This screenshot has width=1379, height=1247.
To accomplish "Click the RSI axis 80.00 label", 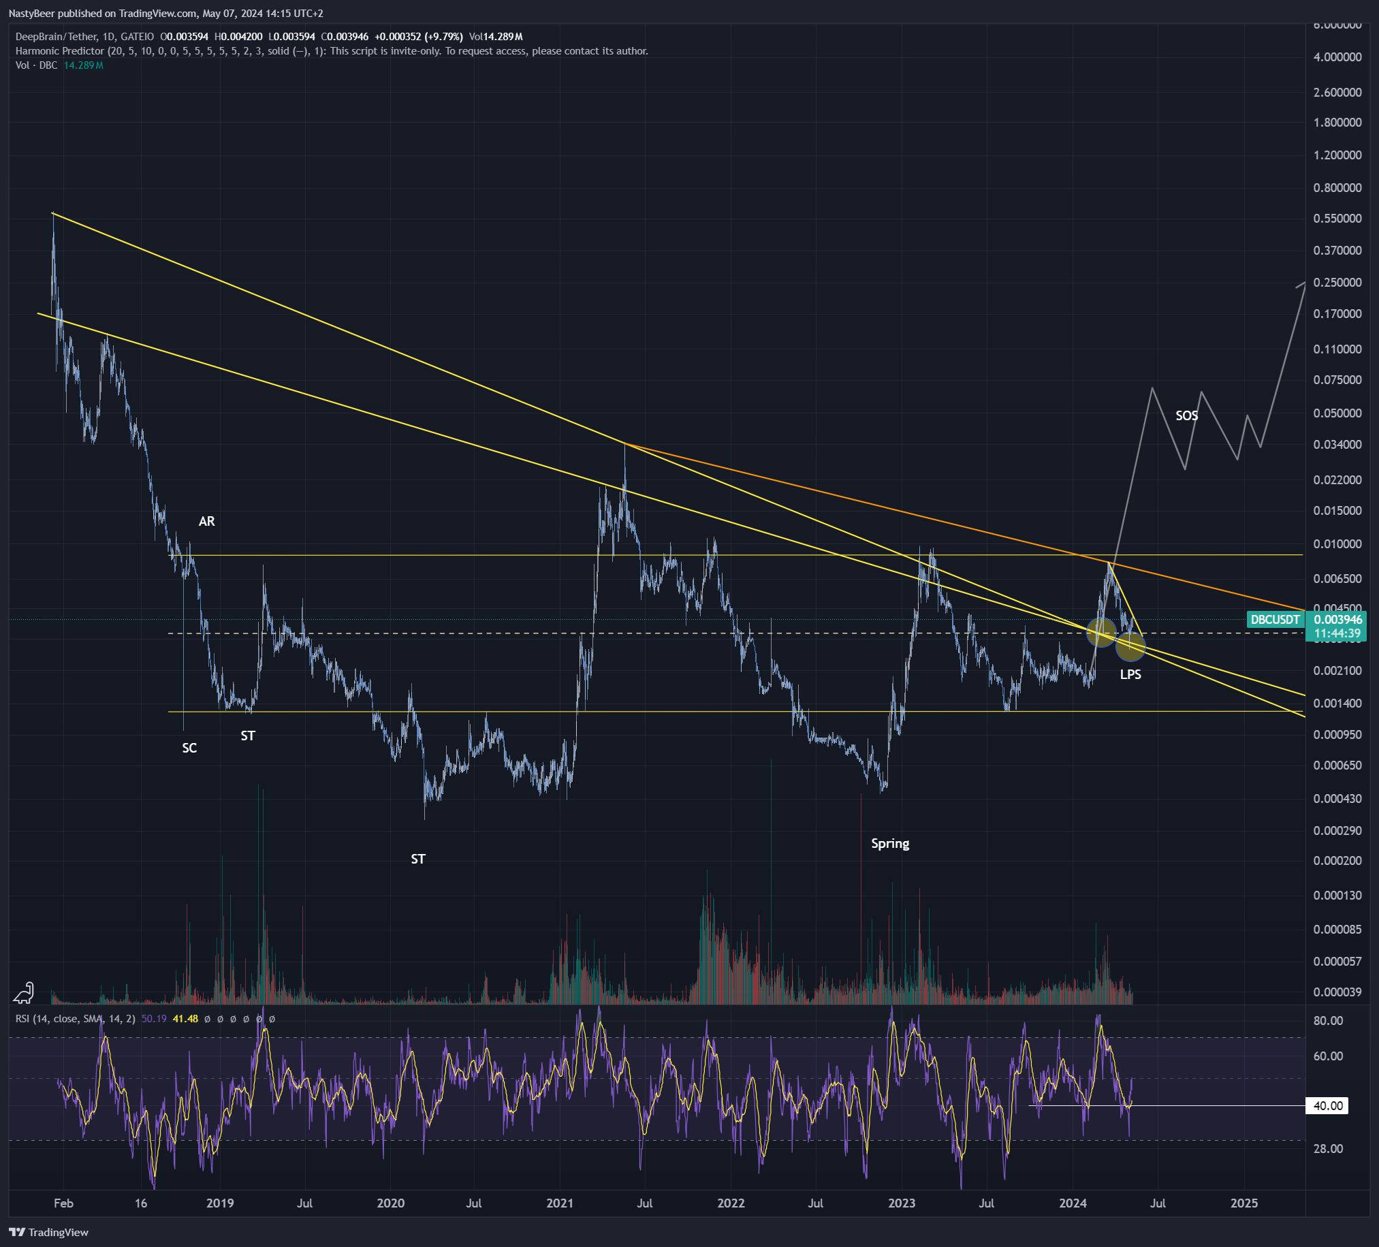I will 1329,1021.
